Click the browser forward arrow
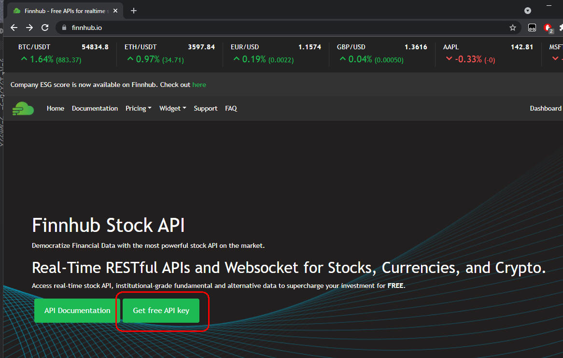The width and height of the screenshot is (563, 358). point(29,28)
